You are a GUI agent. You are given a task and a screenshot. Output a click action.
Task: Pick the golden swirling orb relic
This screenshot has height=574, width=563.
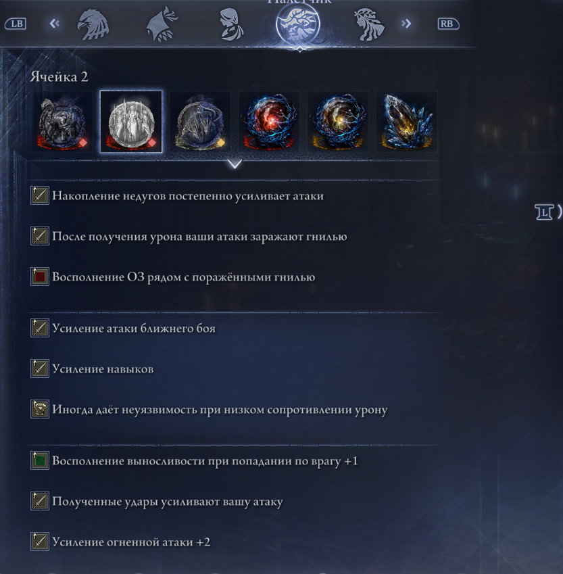click(x=338, y=122)
